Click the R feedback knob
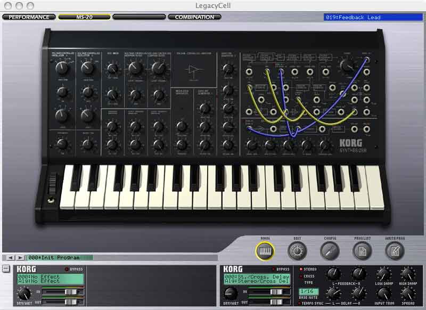 (359, 274)
